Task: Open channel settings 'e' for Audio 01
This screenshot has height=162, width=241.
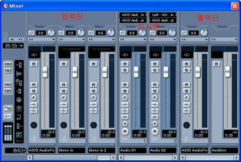Action: pyautogui.click(x=125, y=98)
